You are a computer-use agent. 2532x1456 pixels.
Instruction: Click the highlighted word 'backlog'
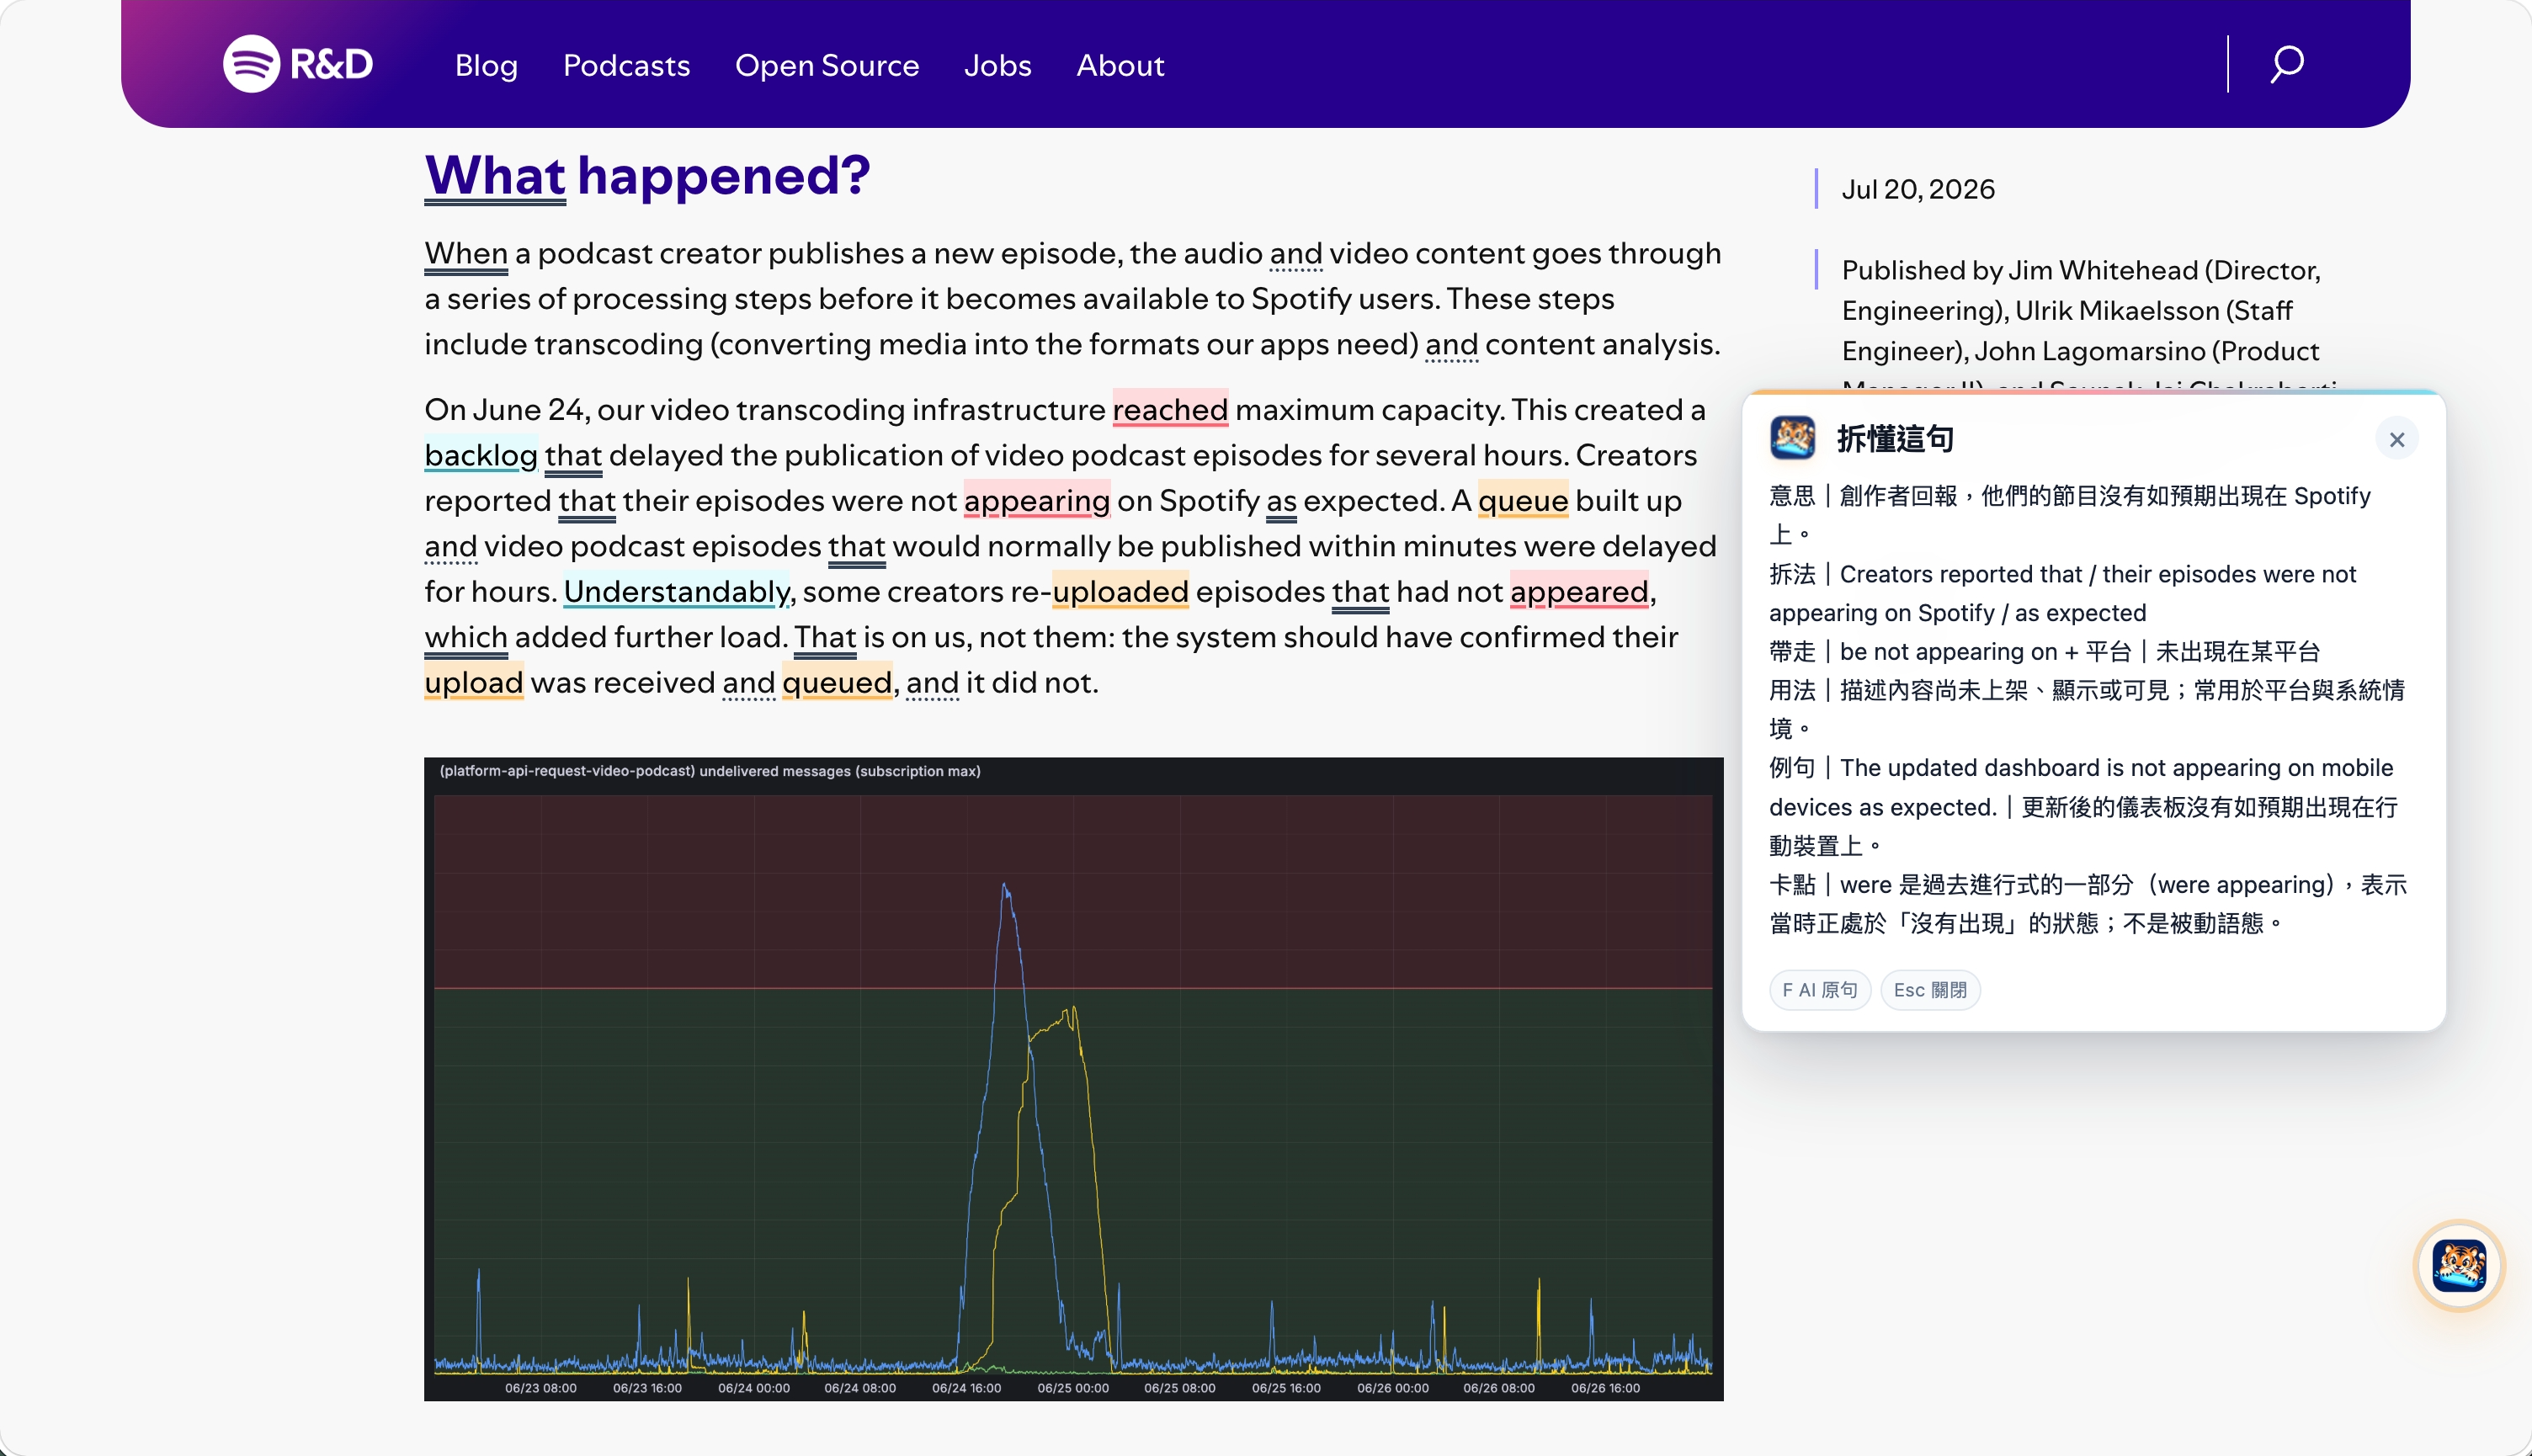[481, 456]
